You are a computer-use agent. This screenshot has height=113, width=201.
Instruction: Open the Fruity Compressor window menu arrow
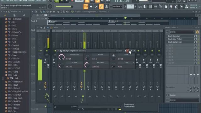tap(58, 51)
